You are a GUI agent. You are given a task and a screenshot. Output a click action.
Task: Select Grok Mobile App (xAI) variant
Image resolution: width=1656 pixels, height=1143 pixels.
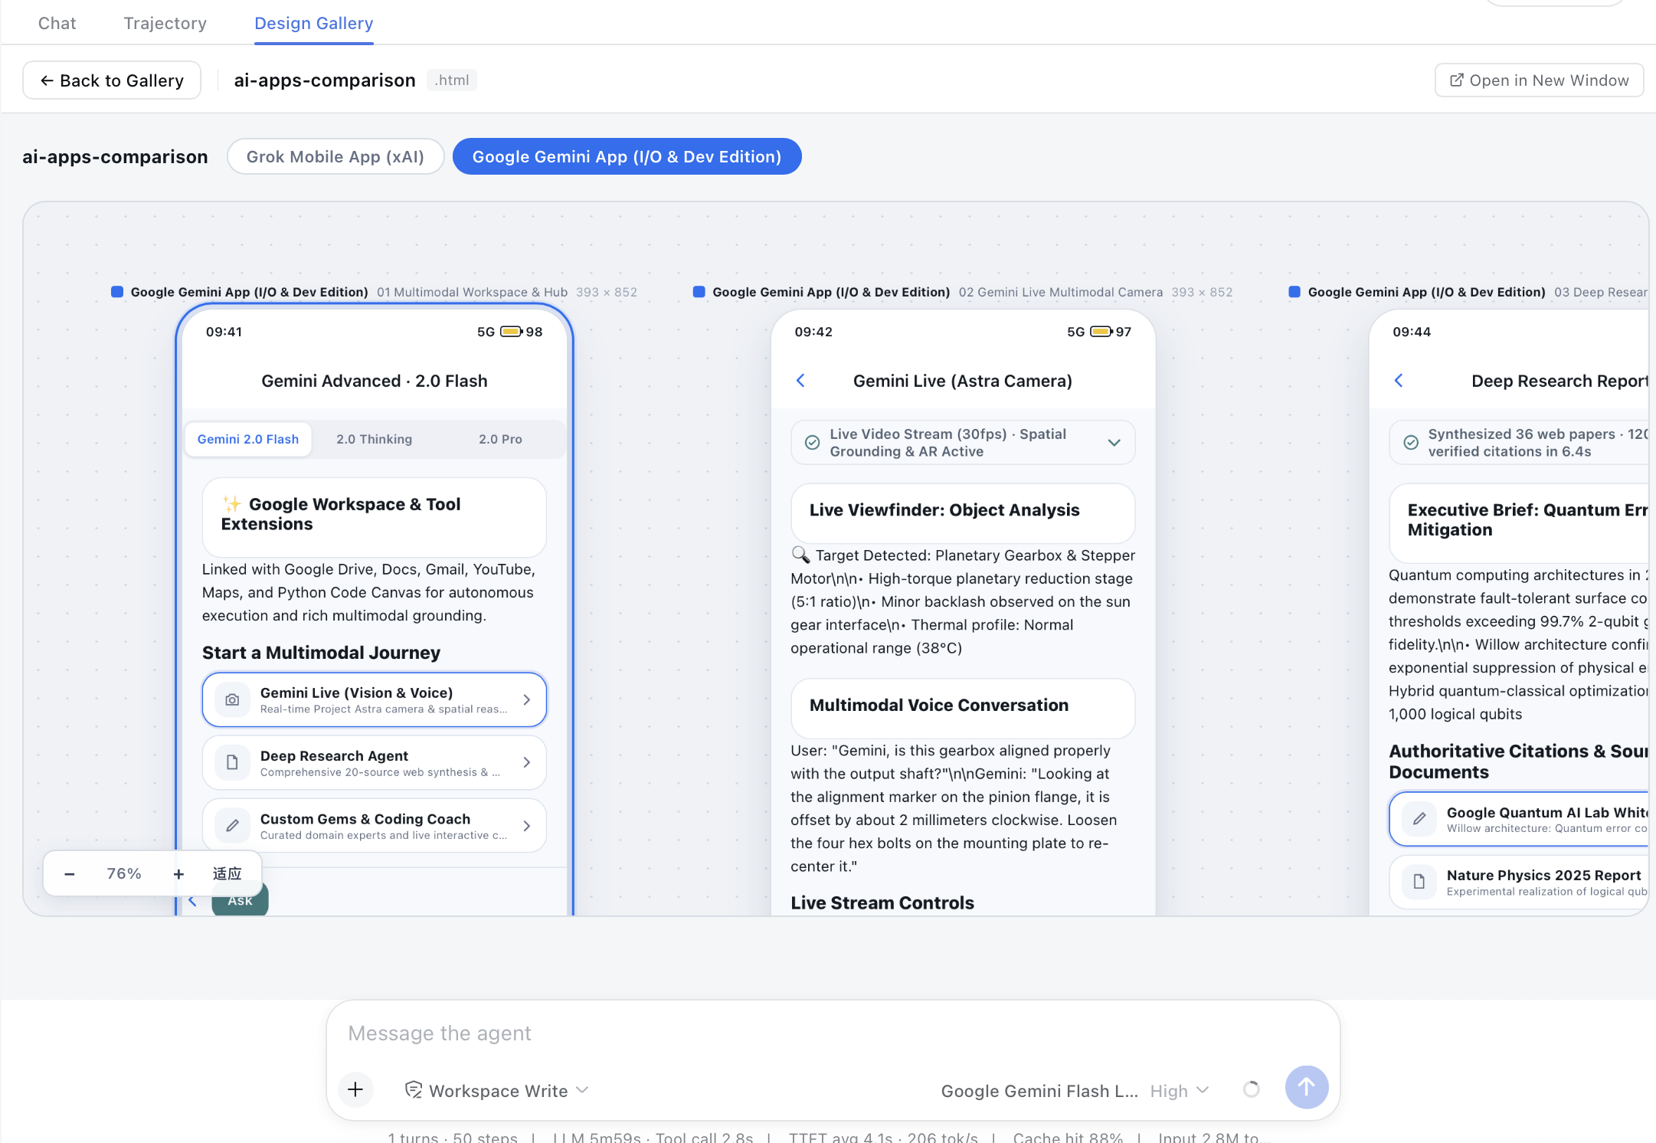(x=335, y=156)
